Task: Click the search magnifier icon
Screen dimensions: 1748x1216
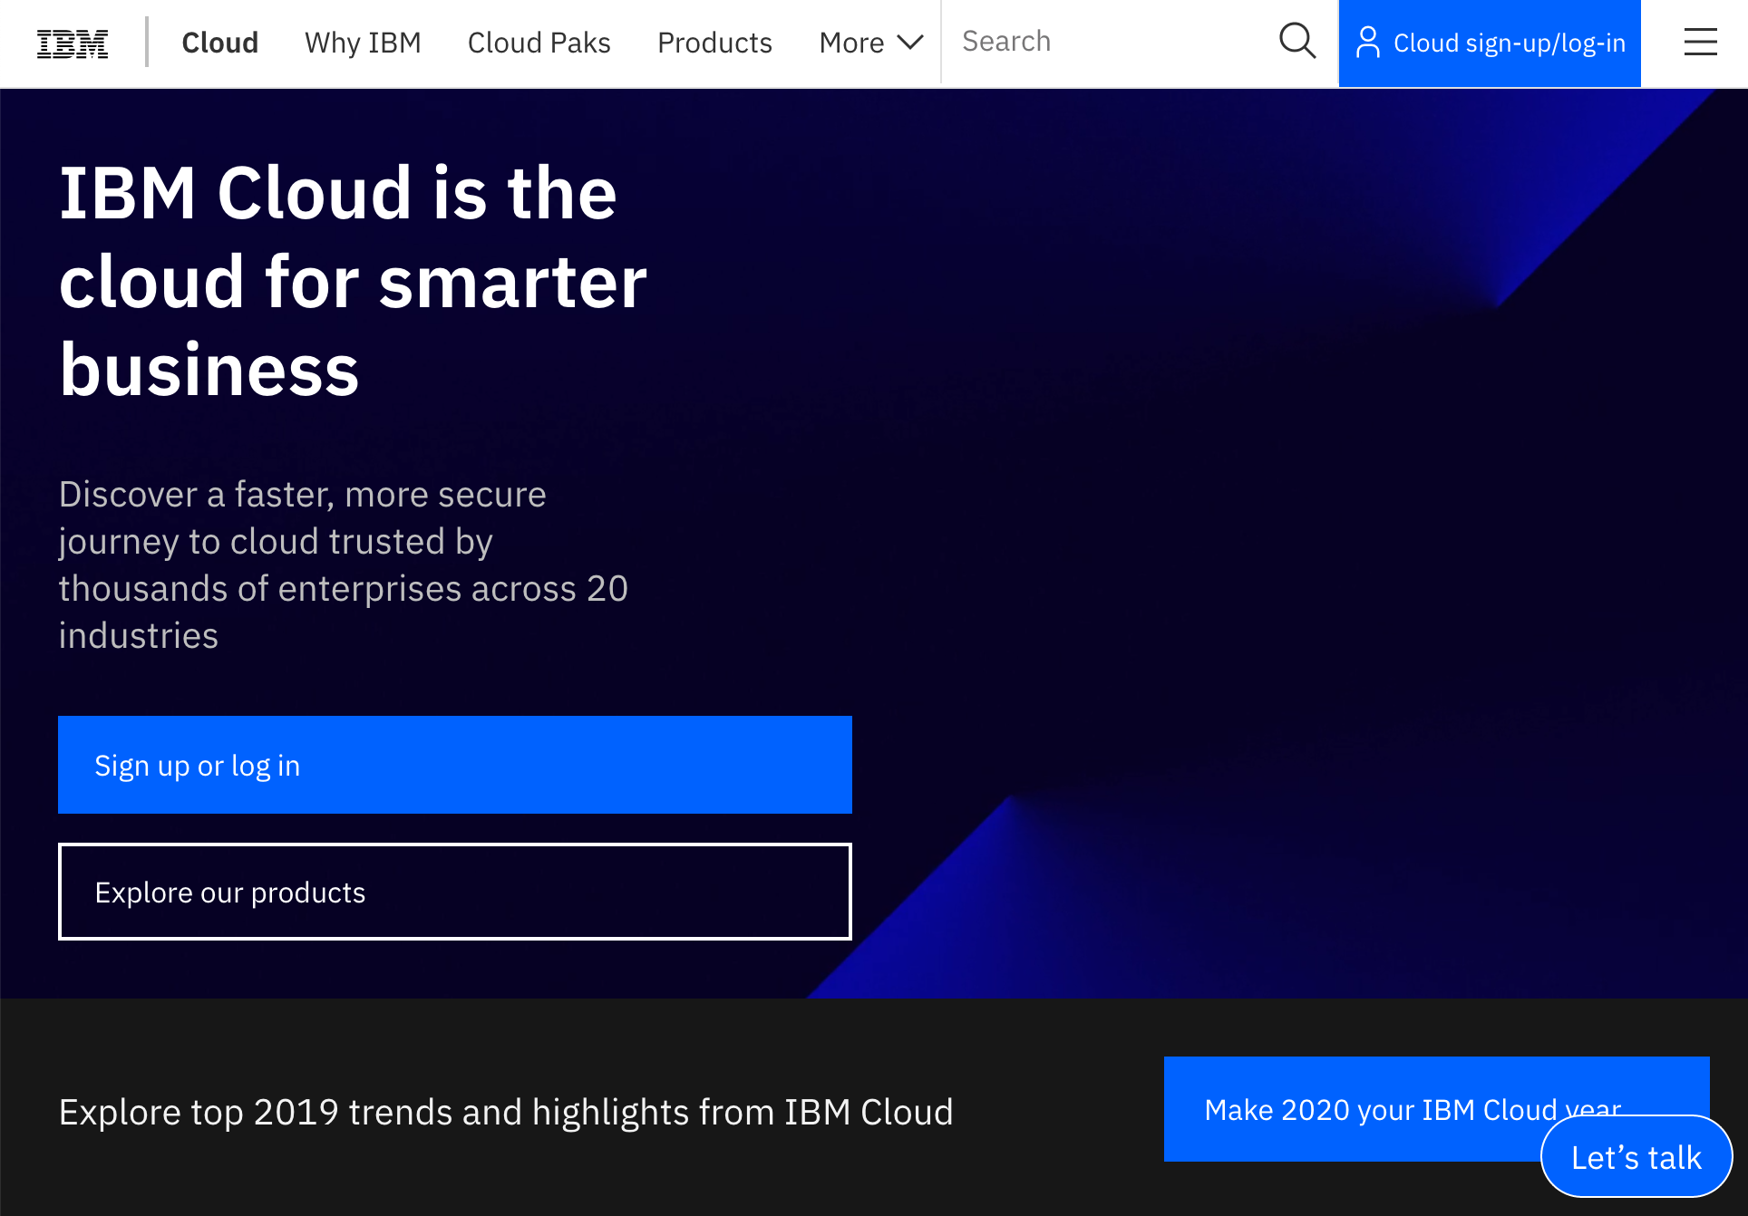Action: [1297, 42]
